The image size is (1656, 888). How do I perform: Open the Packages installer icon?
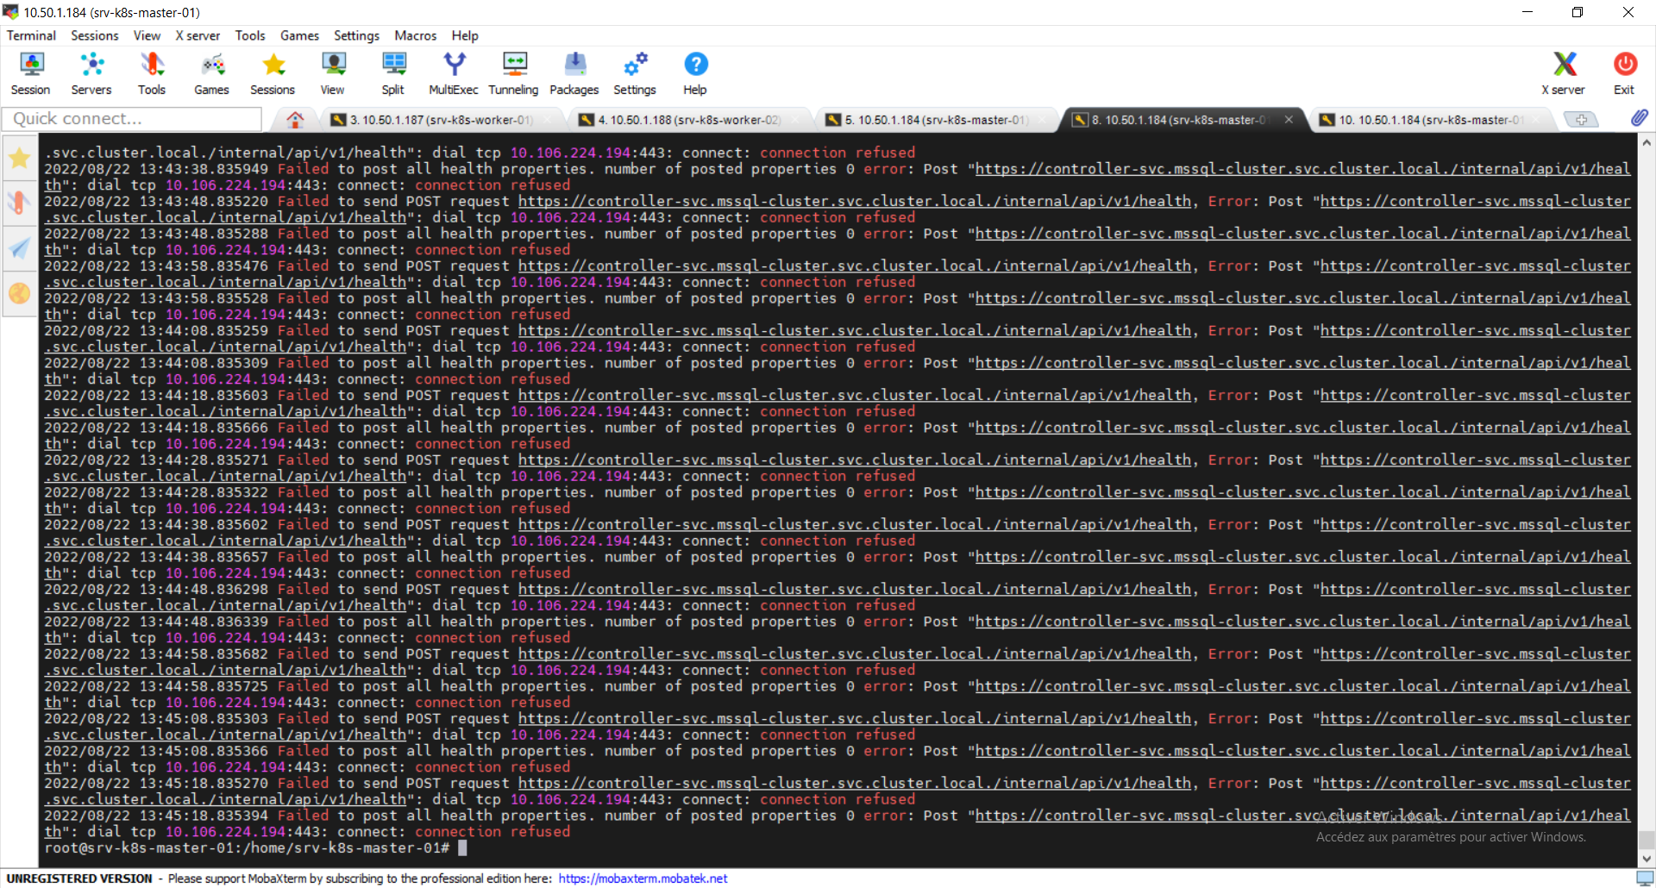tap(574, 72)
